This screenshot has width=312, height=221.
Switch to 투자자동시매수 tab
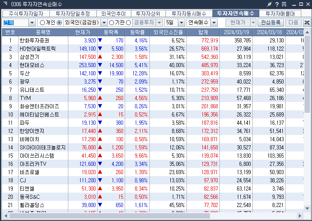coord(189,14)
